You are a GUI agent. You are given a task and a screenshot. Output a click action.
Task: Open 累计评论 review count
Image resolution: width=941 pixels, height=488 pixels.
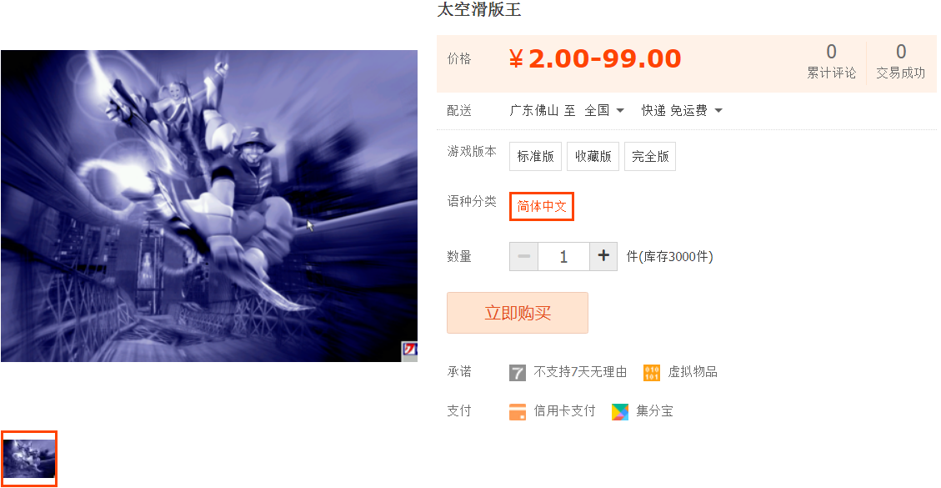(831, 61)
